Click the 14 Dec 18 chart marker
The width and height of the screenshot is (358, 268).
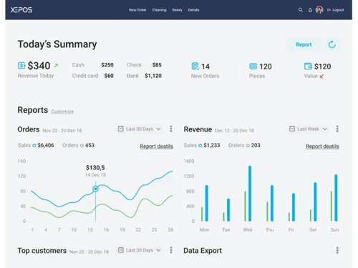95,189
